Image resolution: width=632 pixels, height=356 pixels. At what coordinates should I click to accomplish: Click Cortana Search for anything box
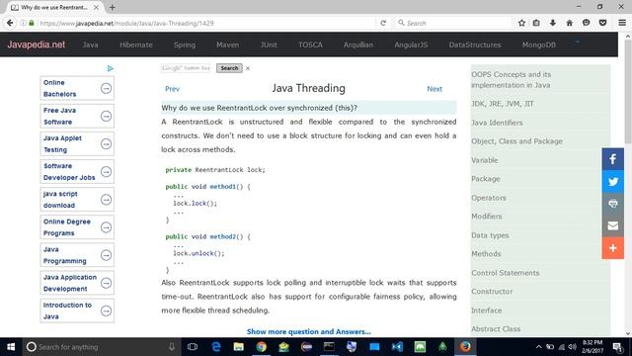(101, 347)
